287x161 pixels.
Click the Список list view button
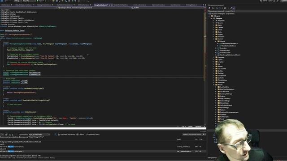pos(80,135)
